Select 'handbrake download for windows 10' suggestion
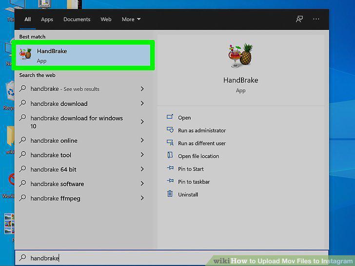 coord(83,122)
